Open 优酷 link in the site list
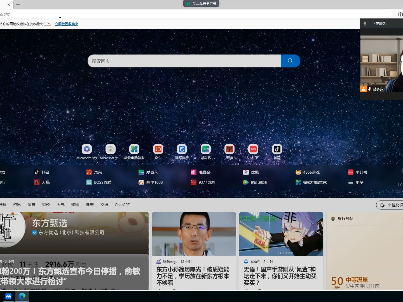 click(251, 172)
